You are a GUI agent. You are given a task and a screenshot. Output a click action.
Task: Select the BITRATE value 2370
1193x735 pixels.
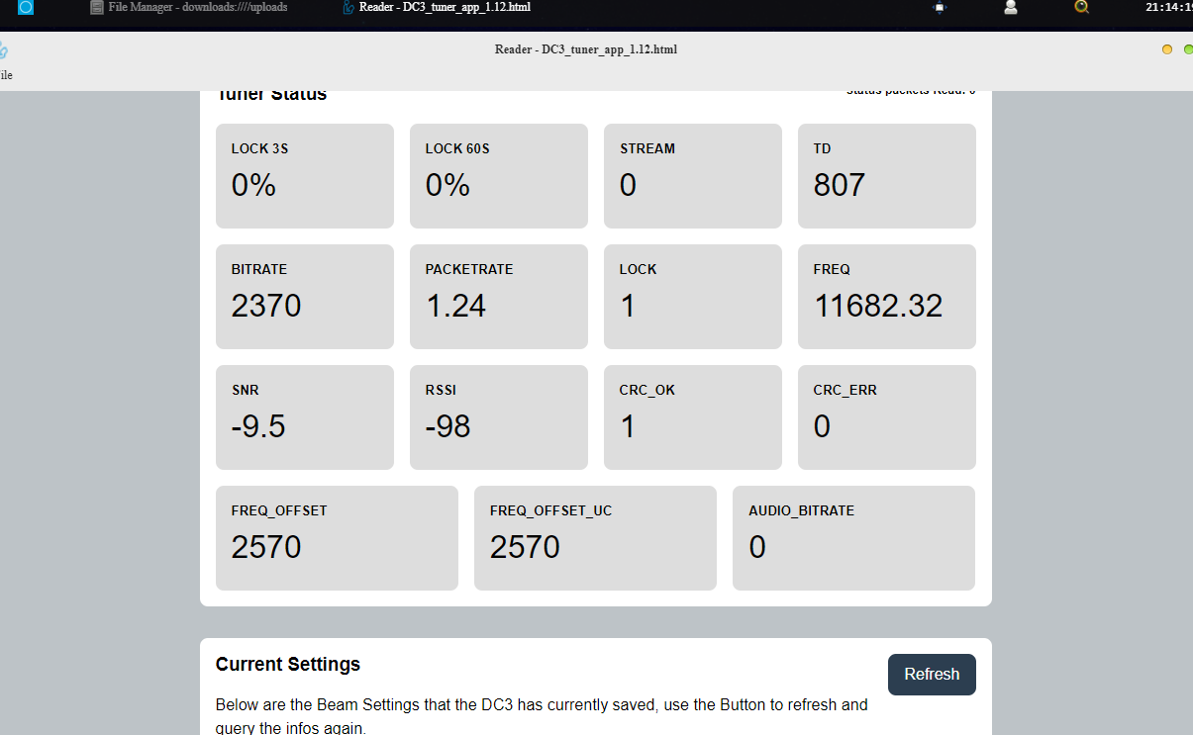tap(266, 306)
